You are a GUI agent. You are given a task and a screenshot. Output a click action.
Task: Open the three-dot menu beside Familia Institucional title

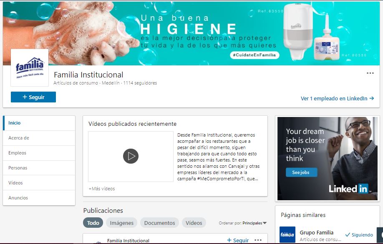370,73
